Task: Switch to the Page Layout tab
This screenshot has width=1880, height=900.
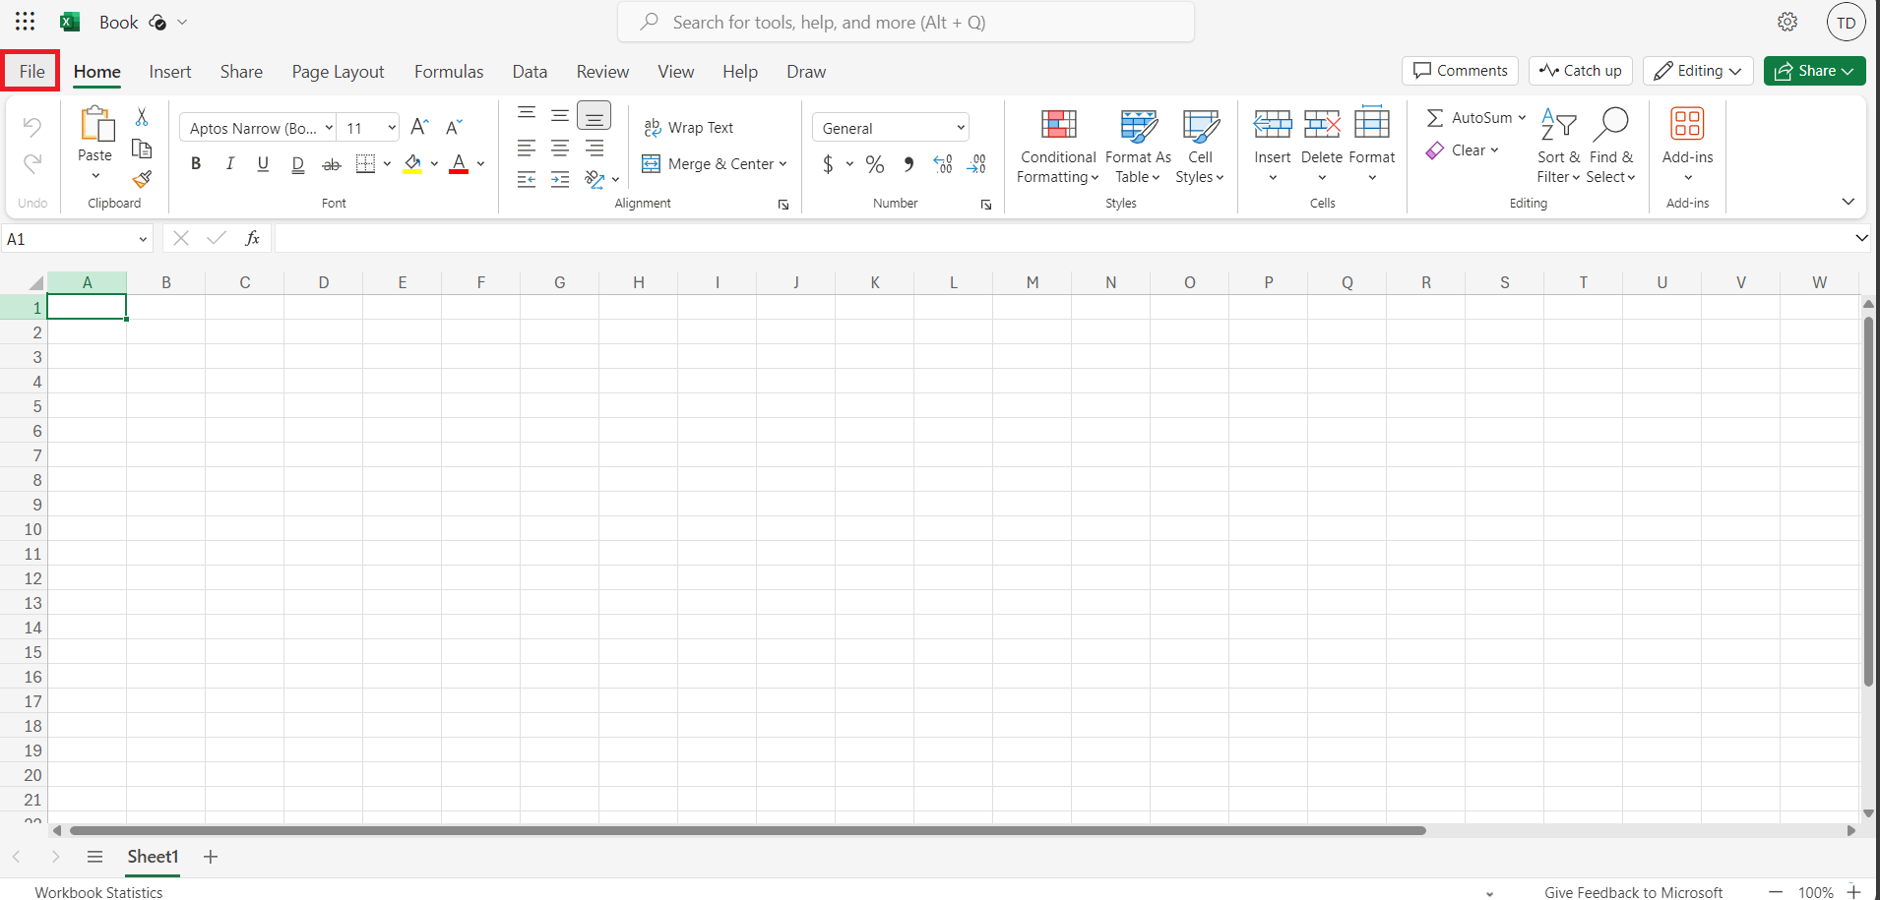Action: [x=338, y=72]
